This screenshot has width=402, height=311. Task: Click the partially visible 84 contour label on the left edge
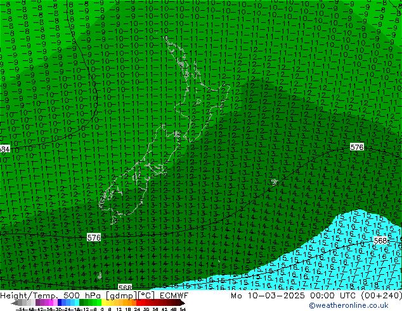[4, 149]
